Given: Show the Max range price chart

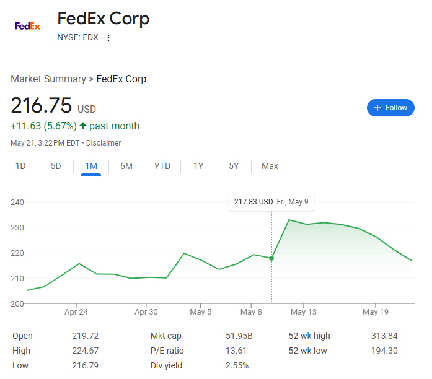Looking at the screenshot, I should coord(270,166).
